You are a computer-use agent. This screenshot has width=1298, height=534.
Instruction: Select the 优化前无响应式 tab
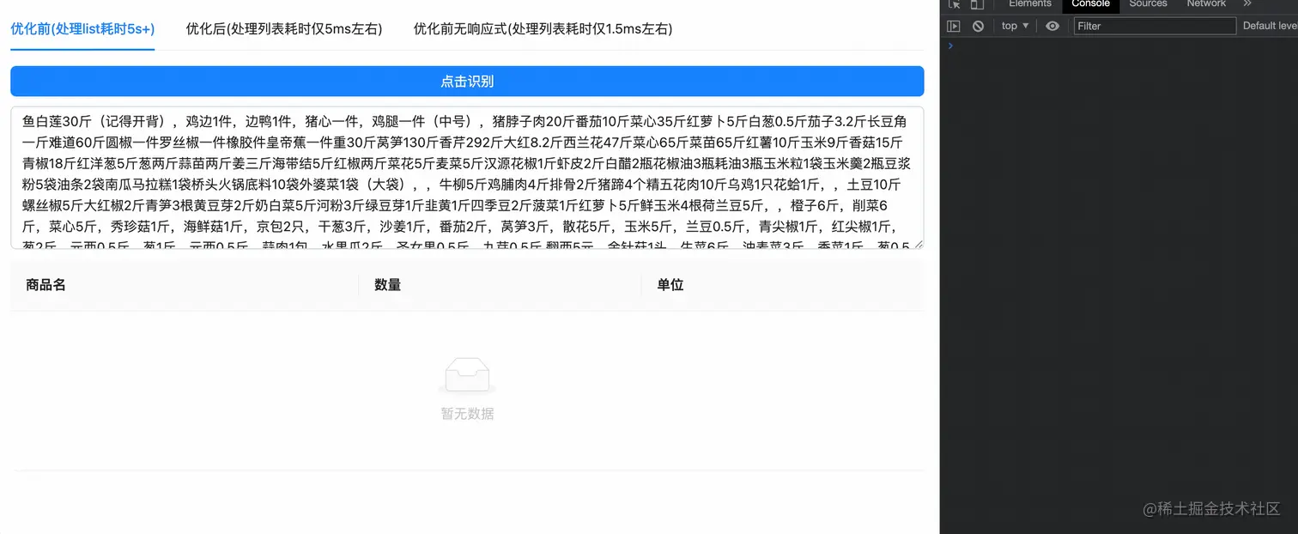click(x=543, y=29)
